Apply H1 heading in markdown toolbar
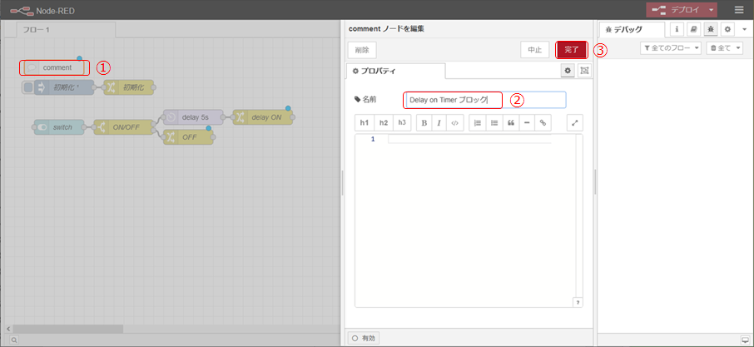754x347 pixels. 364,123
